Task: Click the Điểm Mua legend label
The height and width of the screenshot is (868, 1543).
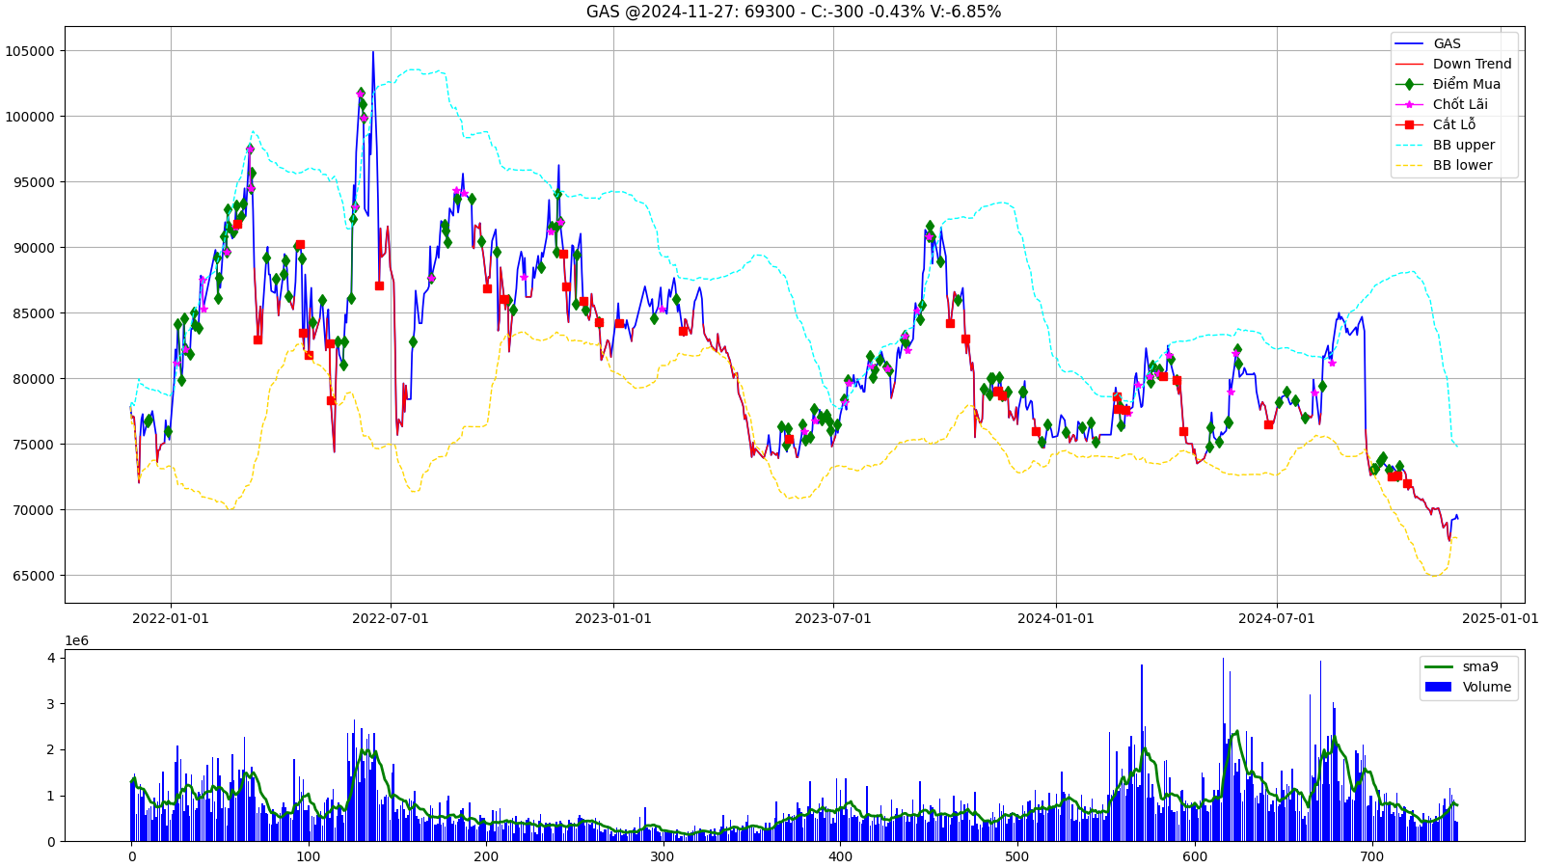Action: pyautogui.click(x=1467, y=84)
